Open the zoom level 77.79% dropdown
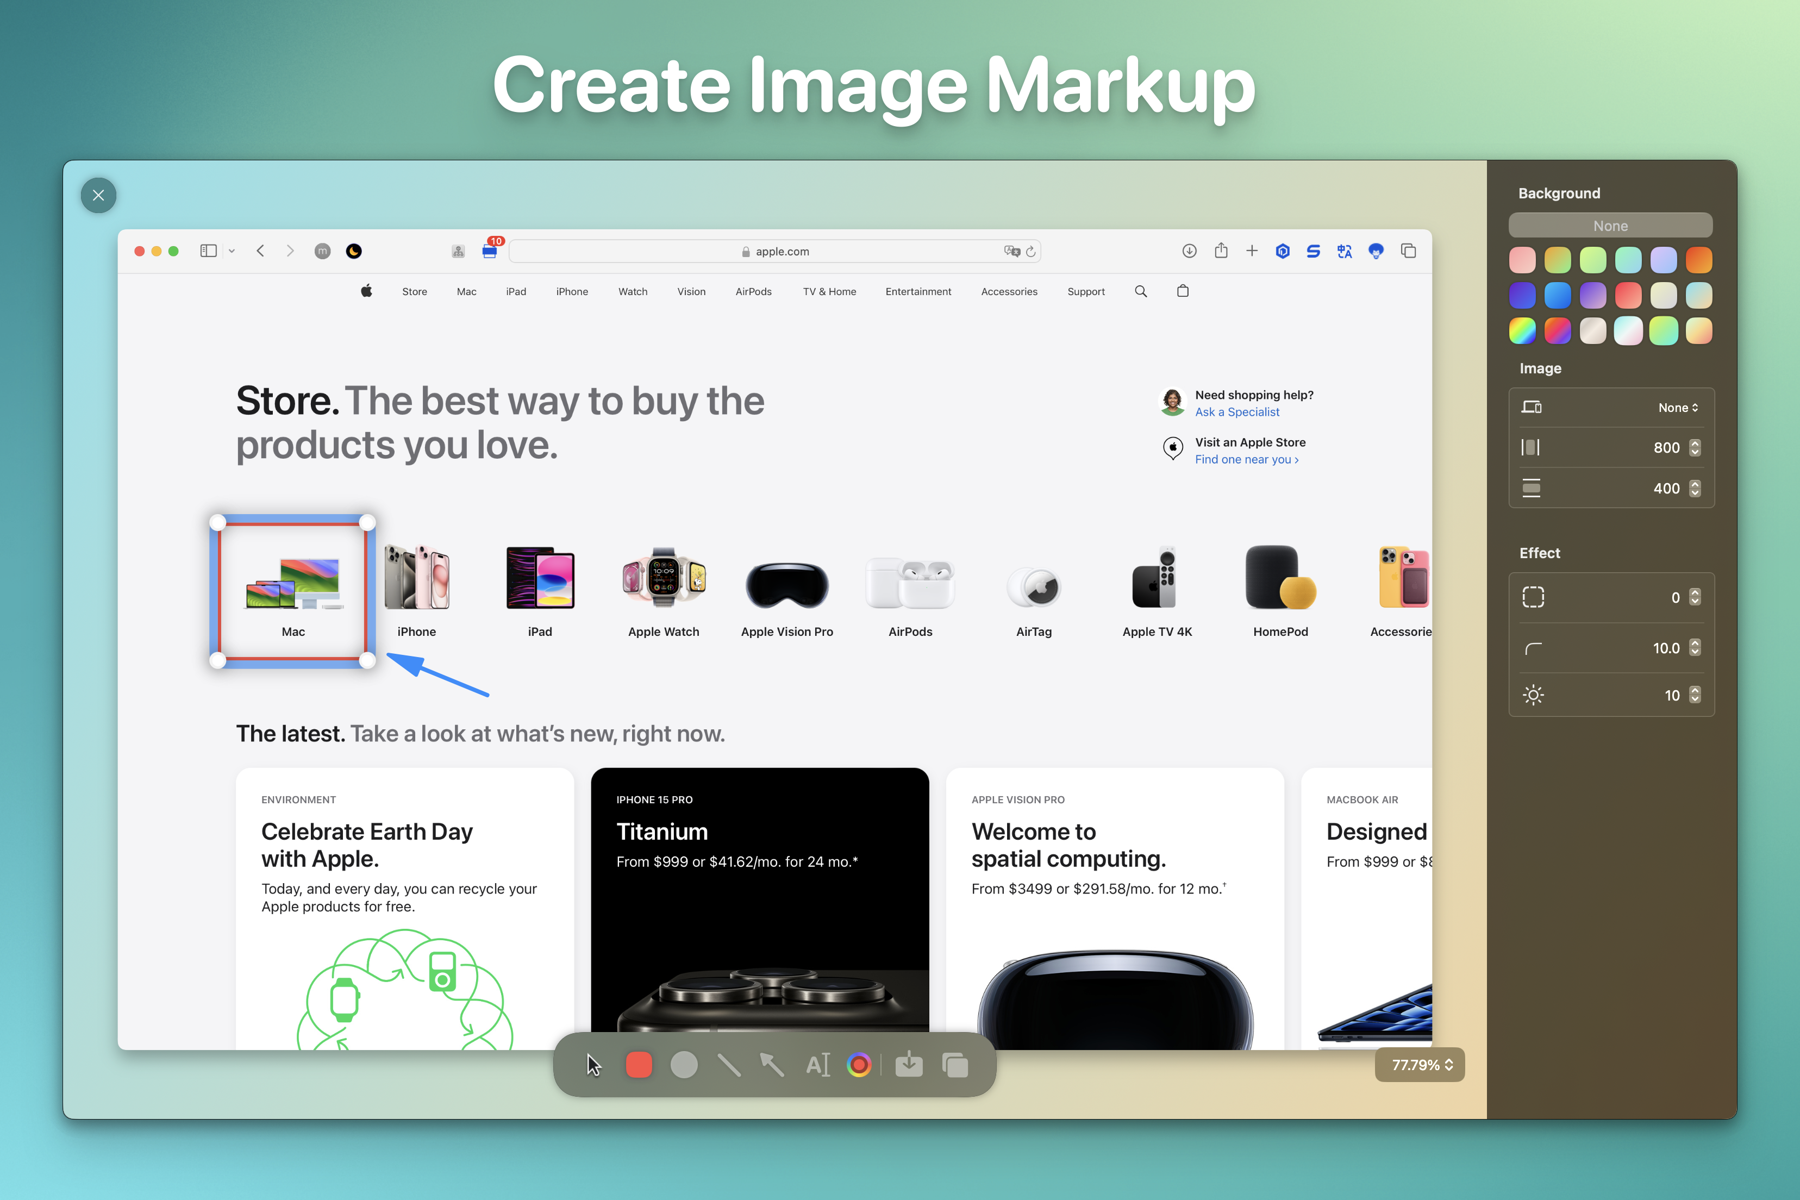This screenshot has height=1200, width=1800. coord(1421,1065)
